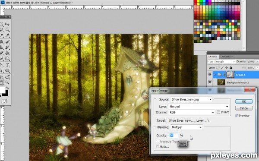Select the 3D Object Rotate tool
This screenshot has width=259, height=161.
[x=1, y=77]
